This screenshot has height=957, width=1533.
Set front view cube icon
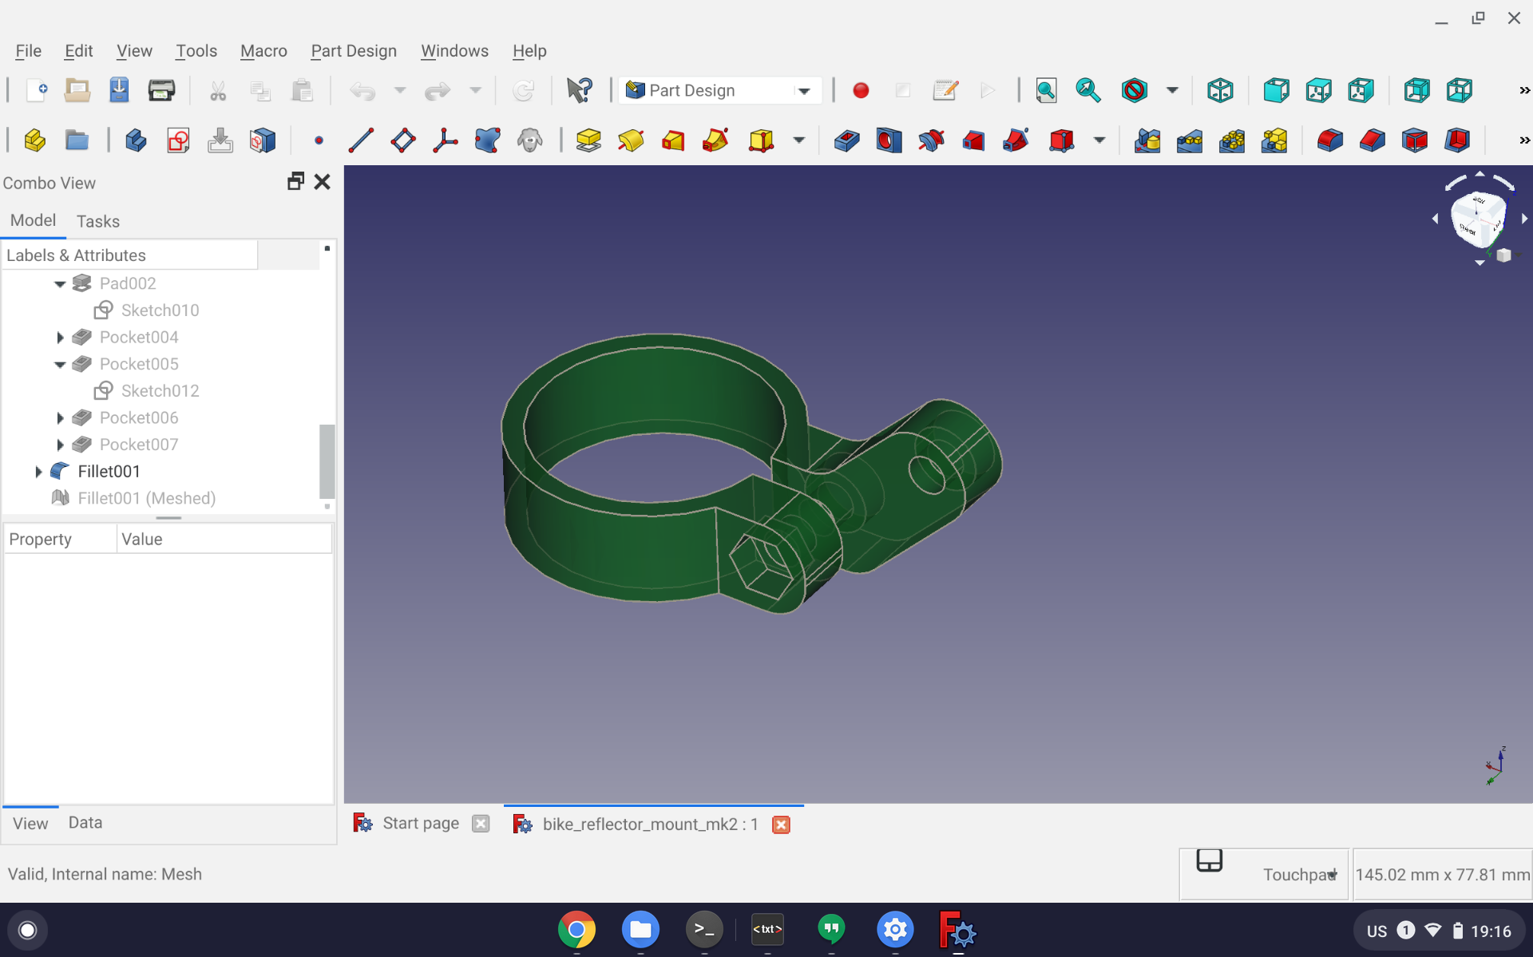point(1276,90)
